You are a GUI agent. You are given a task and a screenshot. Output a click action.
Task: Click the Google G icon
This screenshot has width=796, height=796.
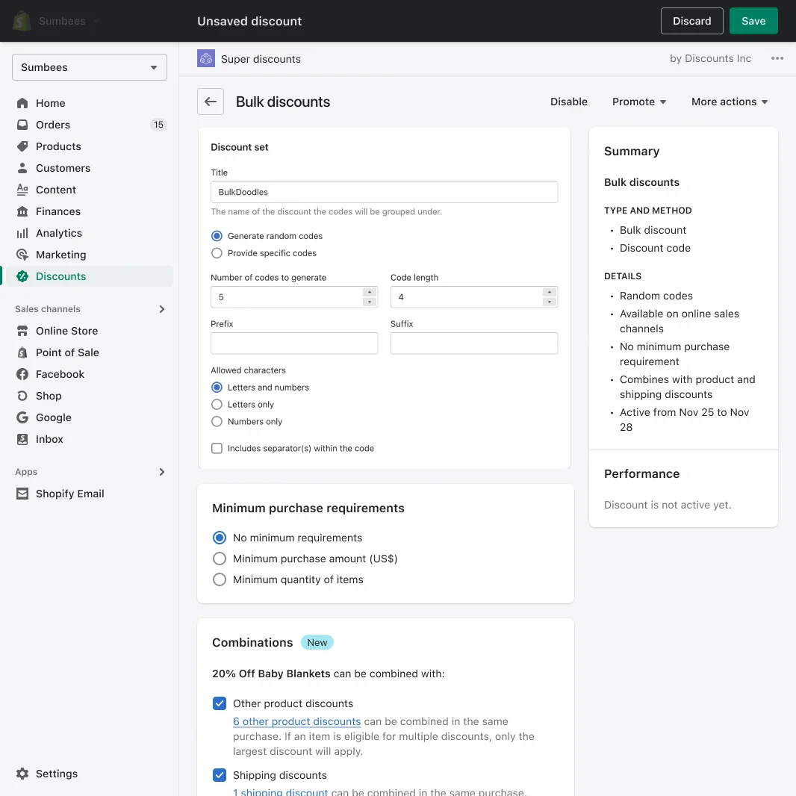pos(22,417)
